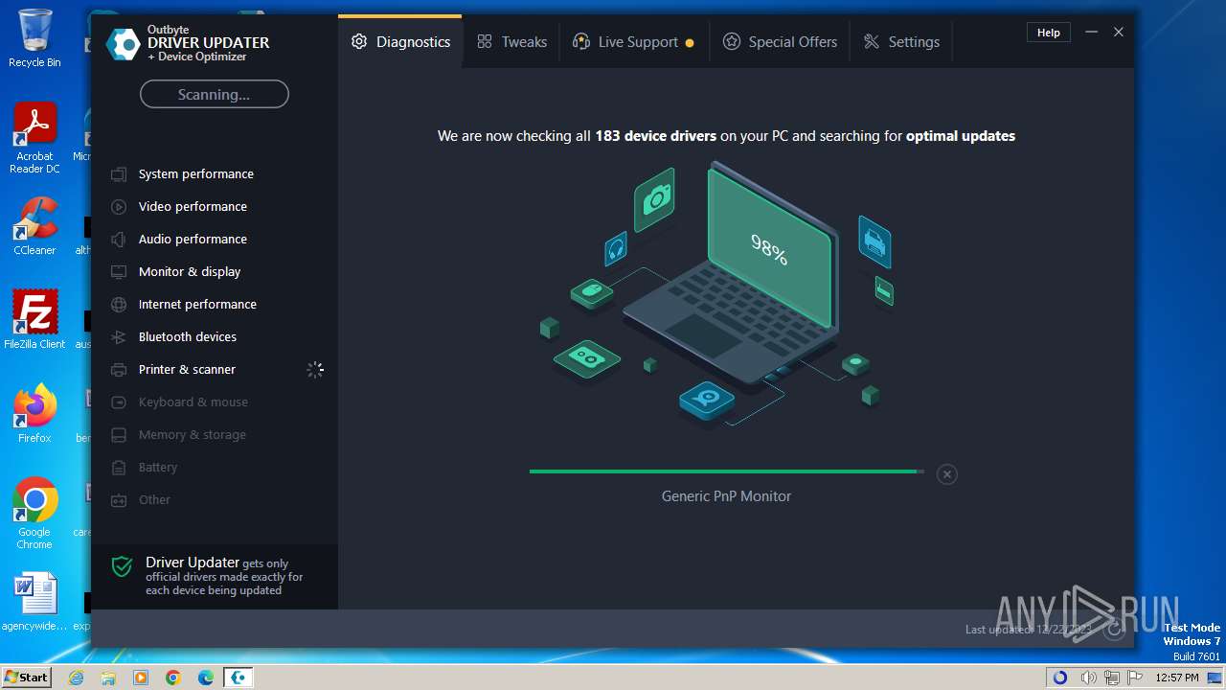Select the Memory & storage icon
Viewport: 1226px width, 690px height.
pos(119,435)
